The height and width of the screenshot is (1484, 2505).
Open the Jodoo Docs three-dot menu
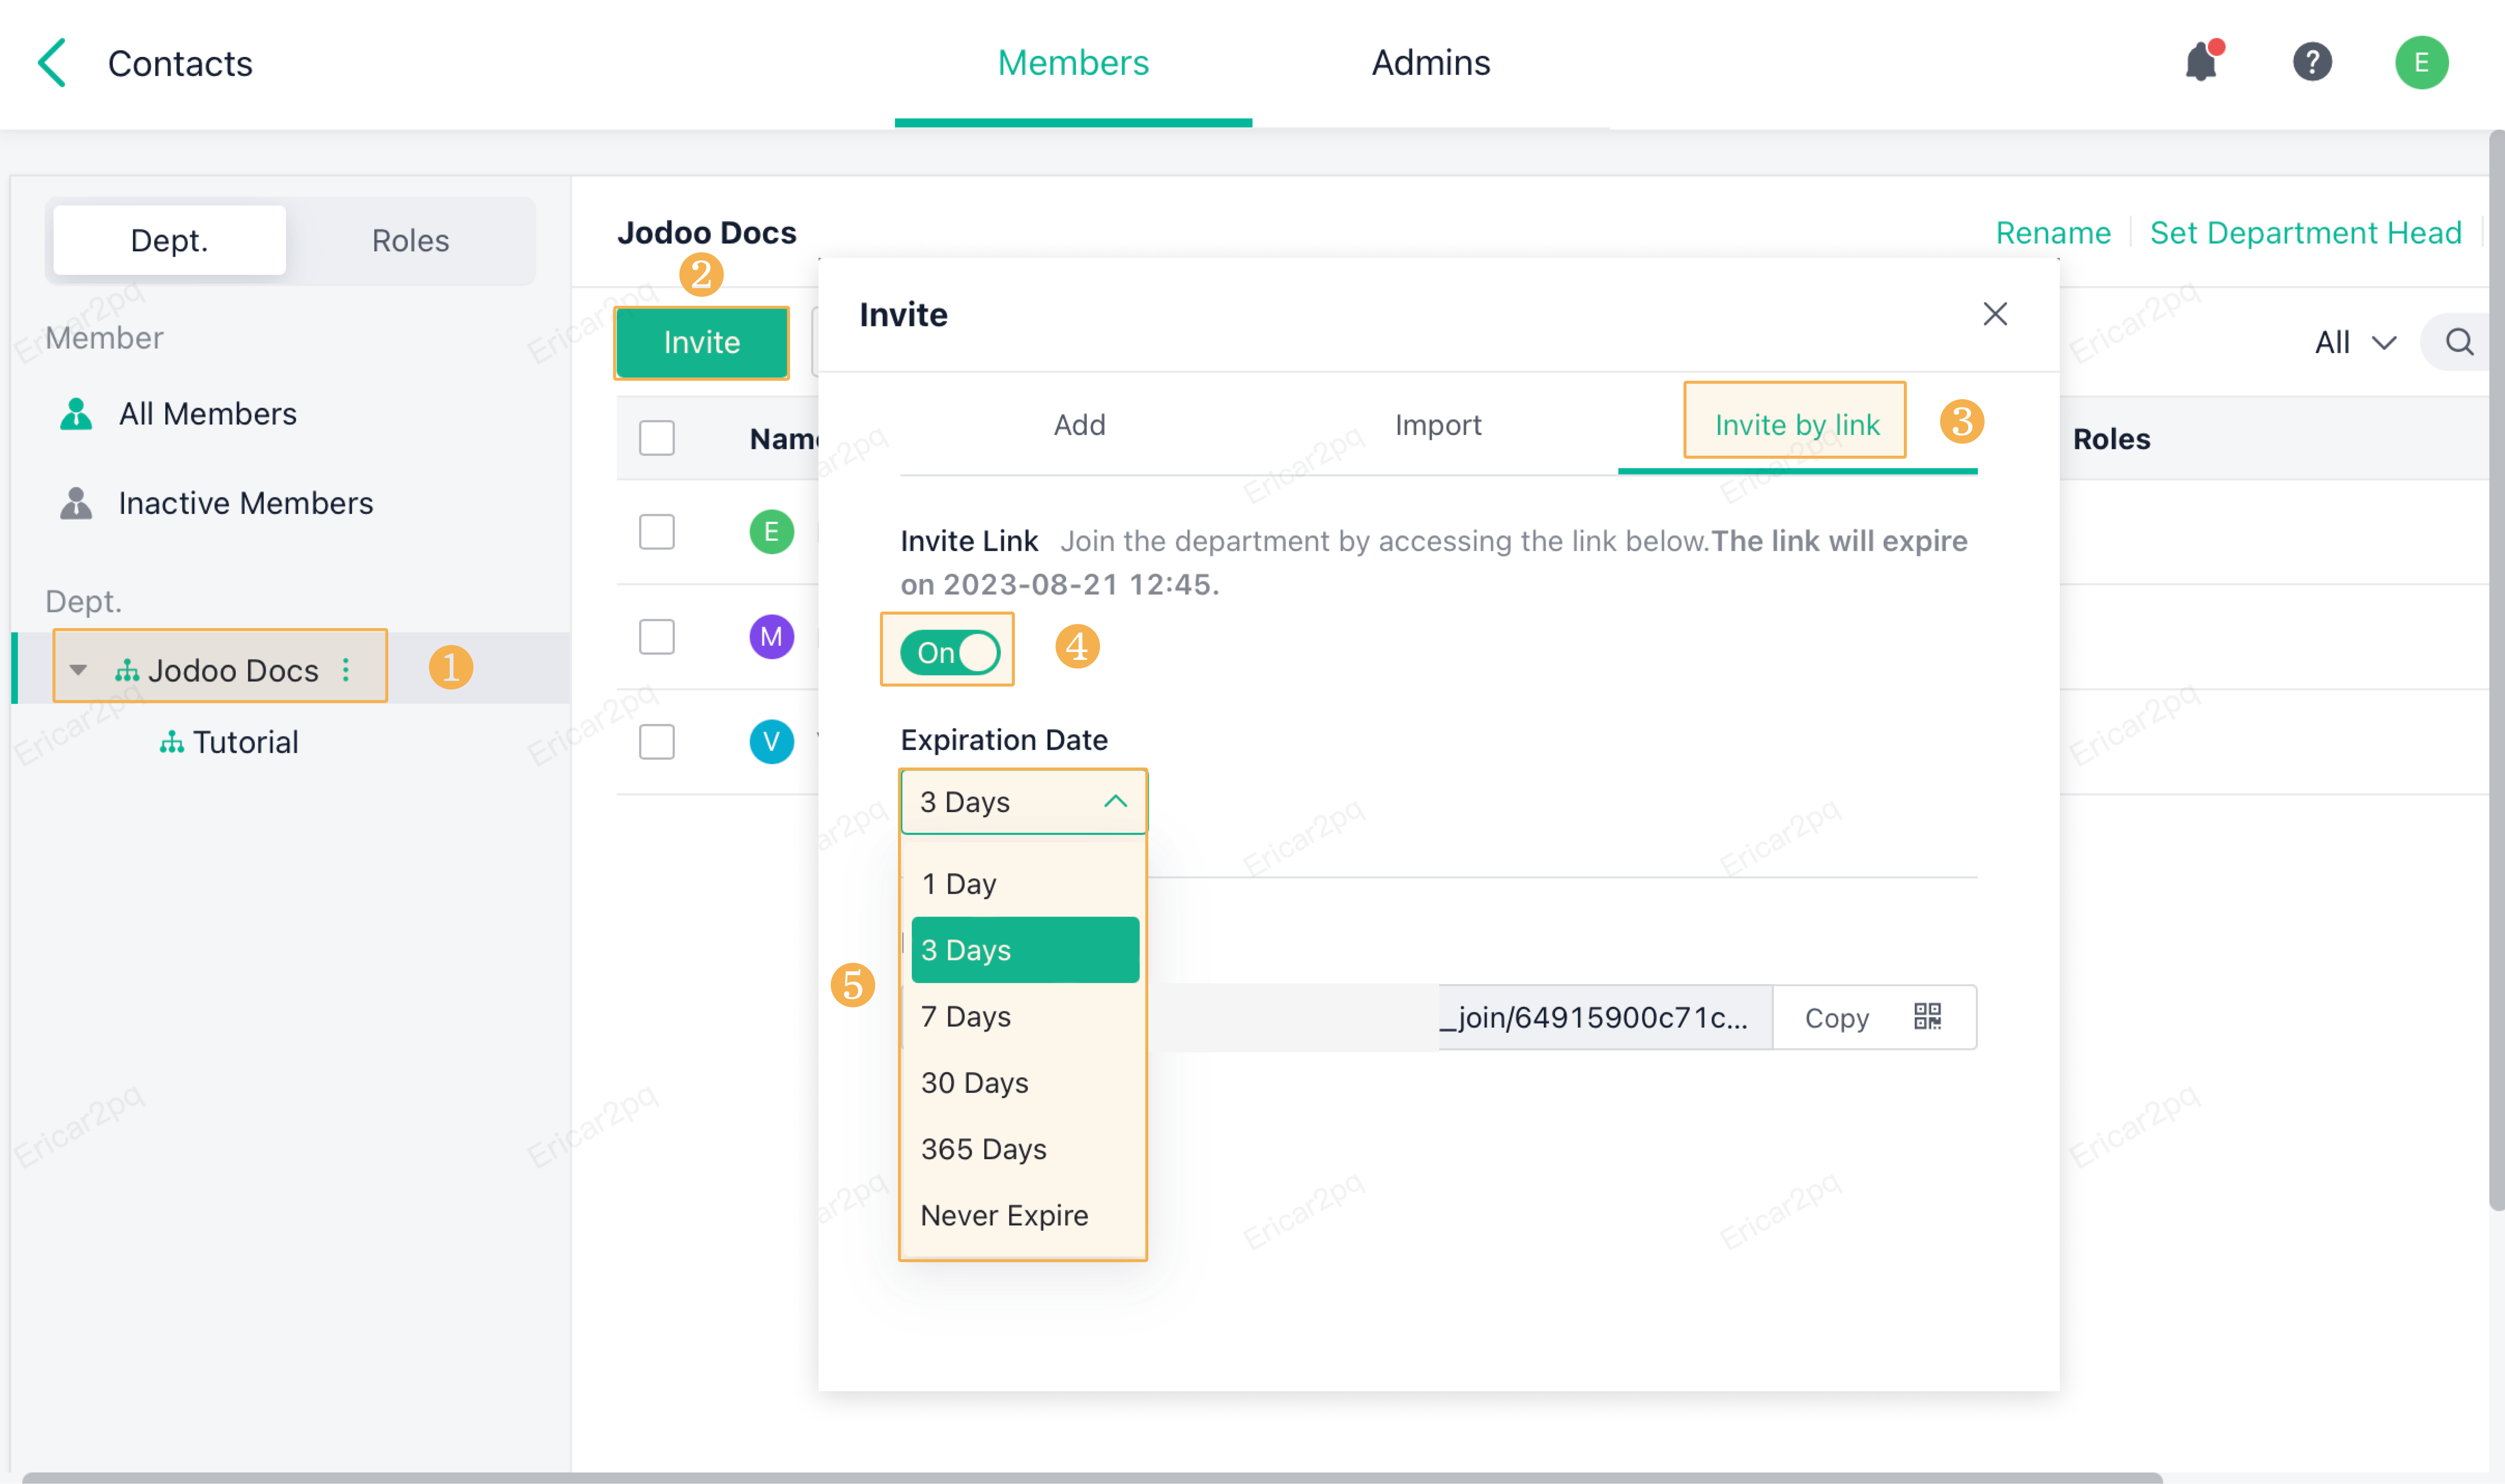pyautogui.click(x=346, y=670)
